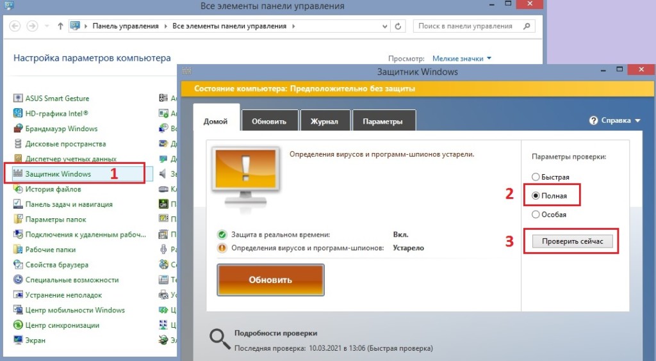Viewport: 656px width, 361px height.
Task: Click Подключения к удаленным рабочим столам icon
Action: (18, 234)
